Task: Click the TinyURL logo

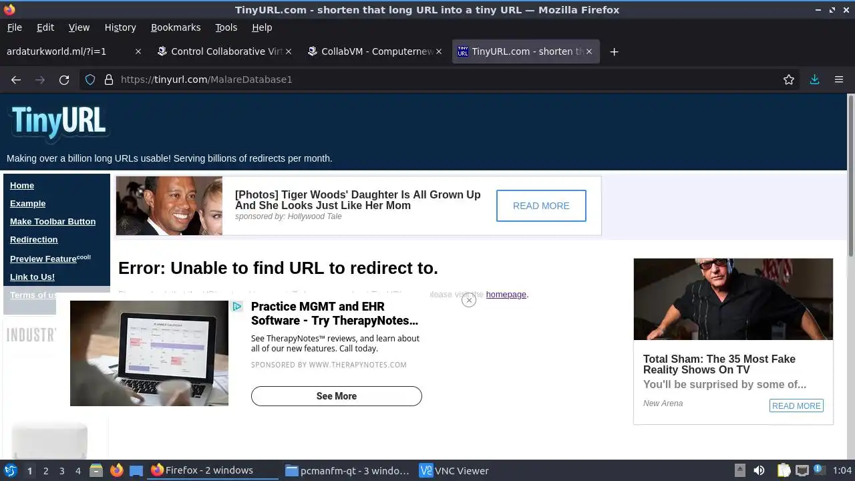Action: 59,122
